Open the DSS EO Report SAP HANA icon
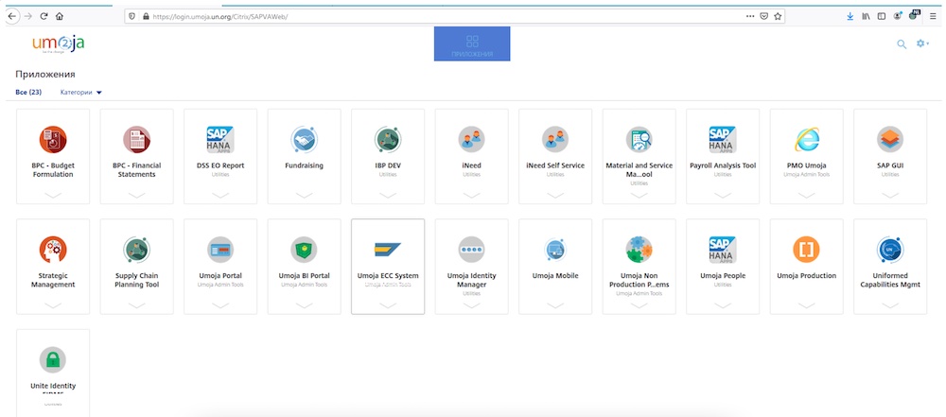The height and width of the screenshot is (417, 946). tap(220, 139)
